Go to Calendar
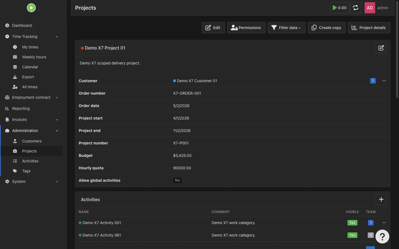 click(x=30, y=67)
